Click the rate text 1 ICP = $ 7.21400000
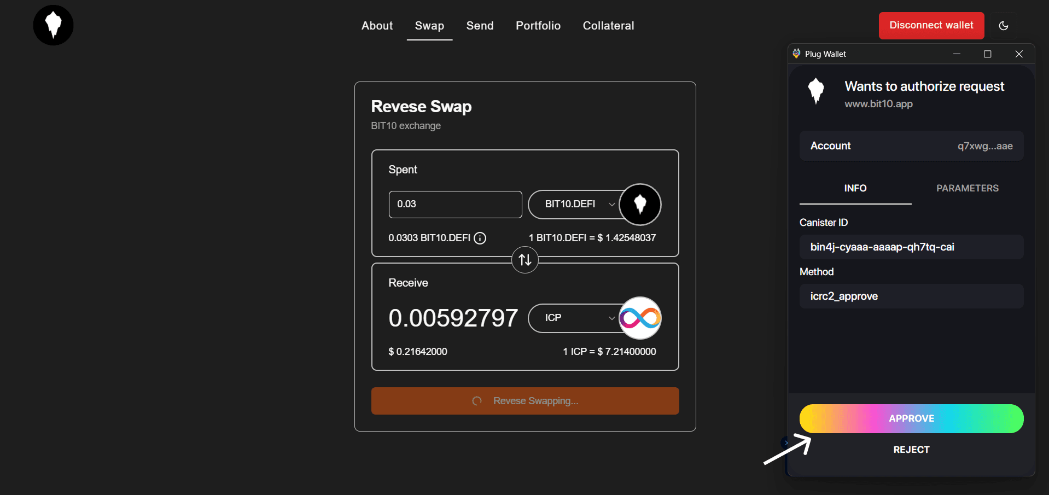Screen dimensions: 1049x495 coord(609,352)
